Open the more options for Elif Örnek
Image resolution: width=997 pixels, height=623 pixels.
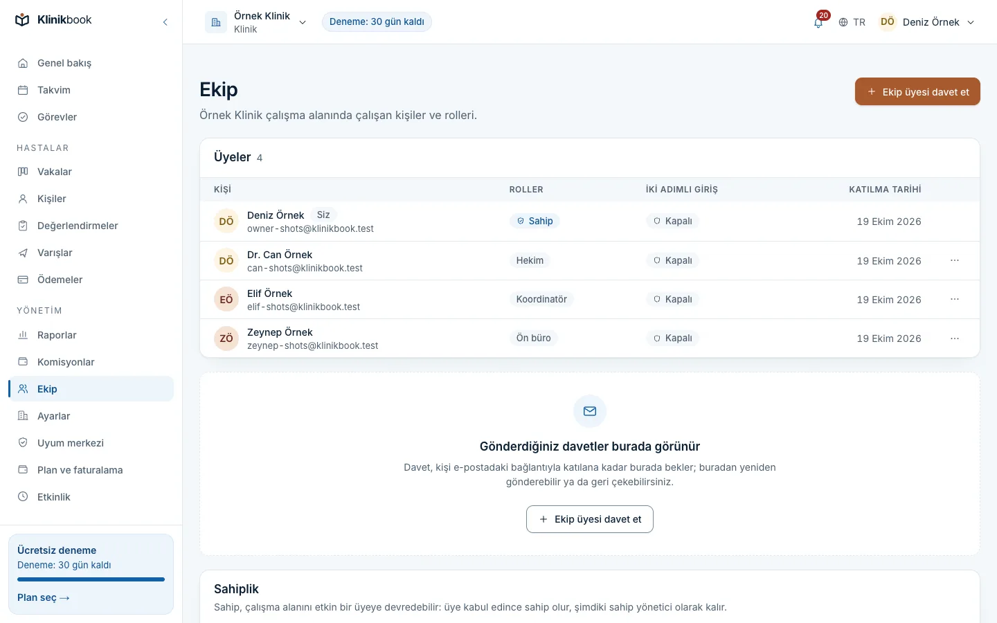click(955, 299)
